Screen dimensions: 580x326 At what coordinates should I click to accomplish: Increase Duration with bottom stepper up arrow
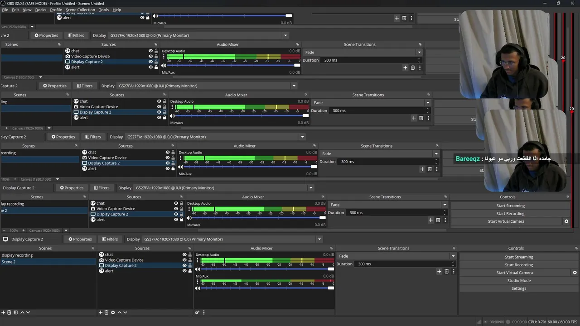[x=454, y=263]
